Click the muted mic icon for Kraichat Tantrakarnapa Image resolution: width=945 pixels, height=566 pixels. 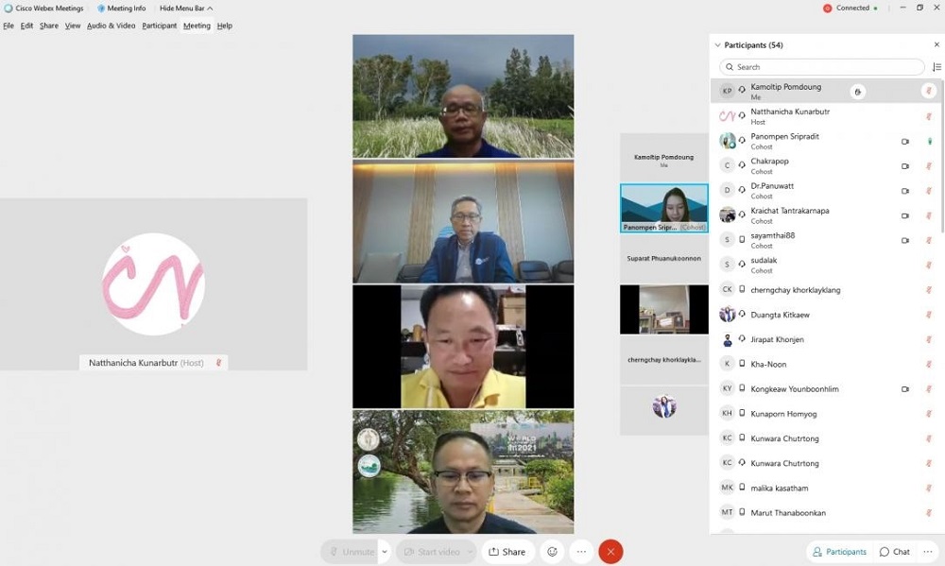tap(929, 215)
